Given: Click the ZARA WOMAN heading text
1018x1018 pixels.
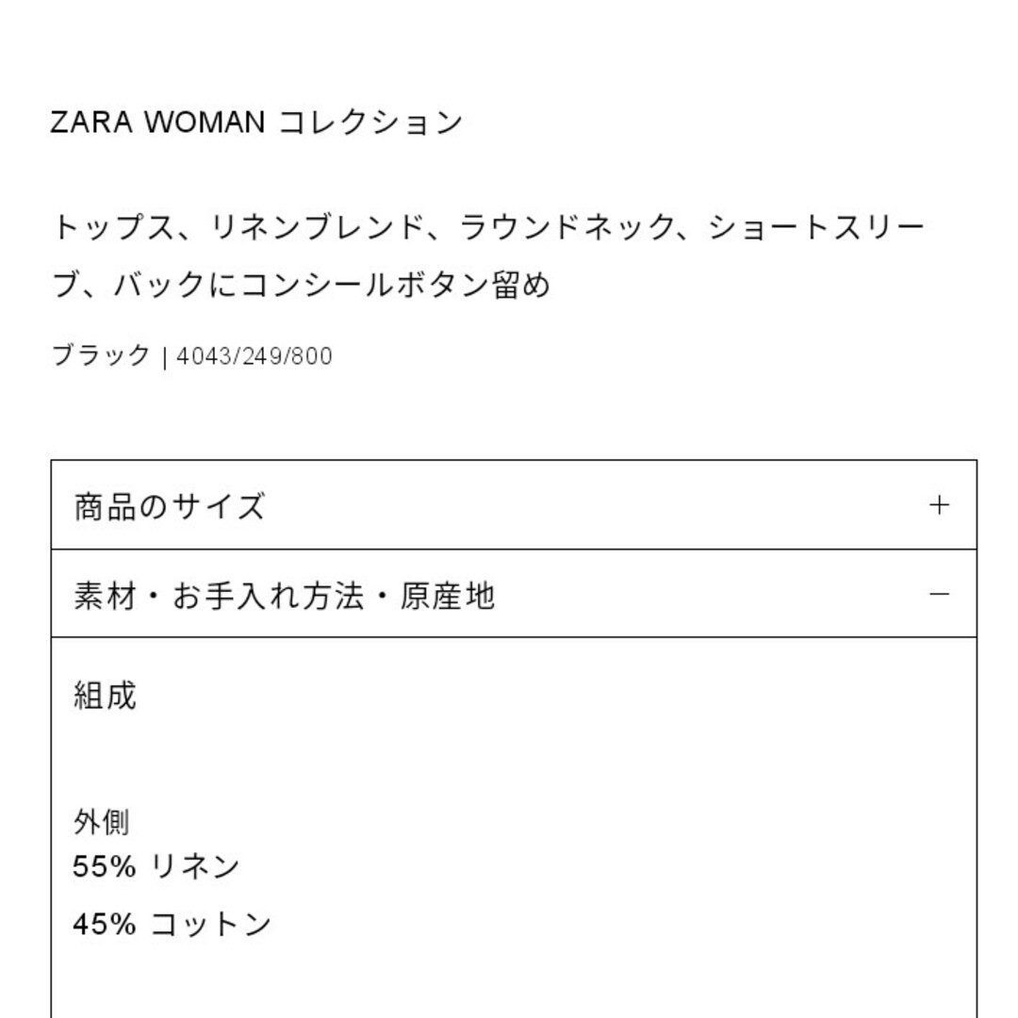Looking at the screenshot, I should 158,123.
